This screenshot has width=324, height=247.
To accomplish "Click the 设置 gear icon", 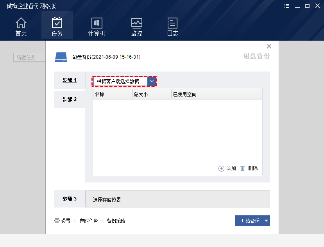I will [57, 220].
